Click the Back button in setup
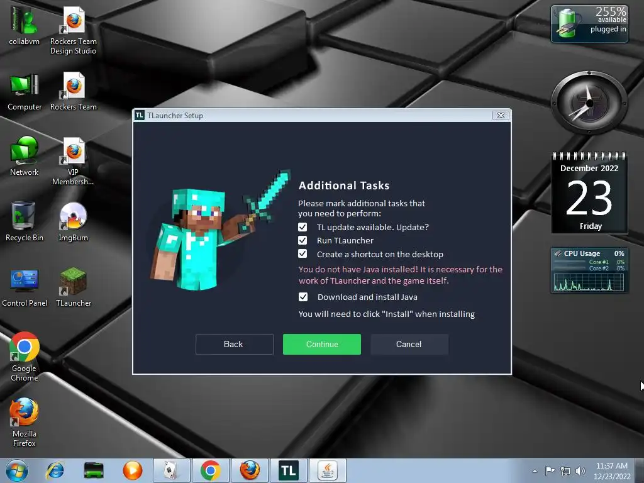 [x=234, y=344]
